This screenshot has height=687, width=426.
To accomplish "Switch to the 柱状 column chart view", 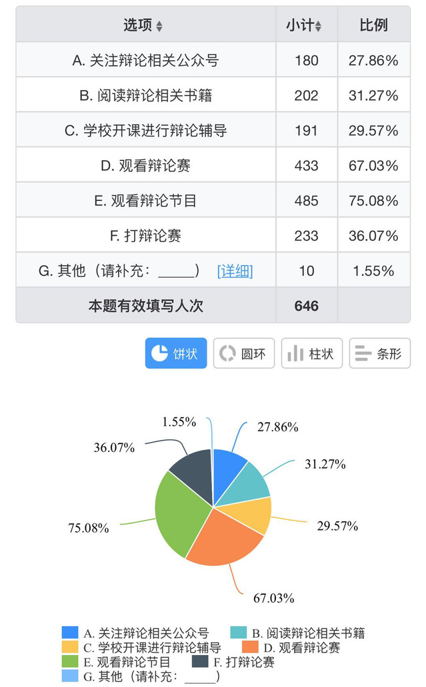I will pyautogui.click(x=311, y=353).
